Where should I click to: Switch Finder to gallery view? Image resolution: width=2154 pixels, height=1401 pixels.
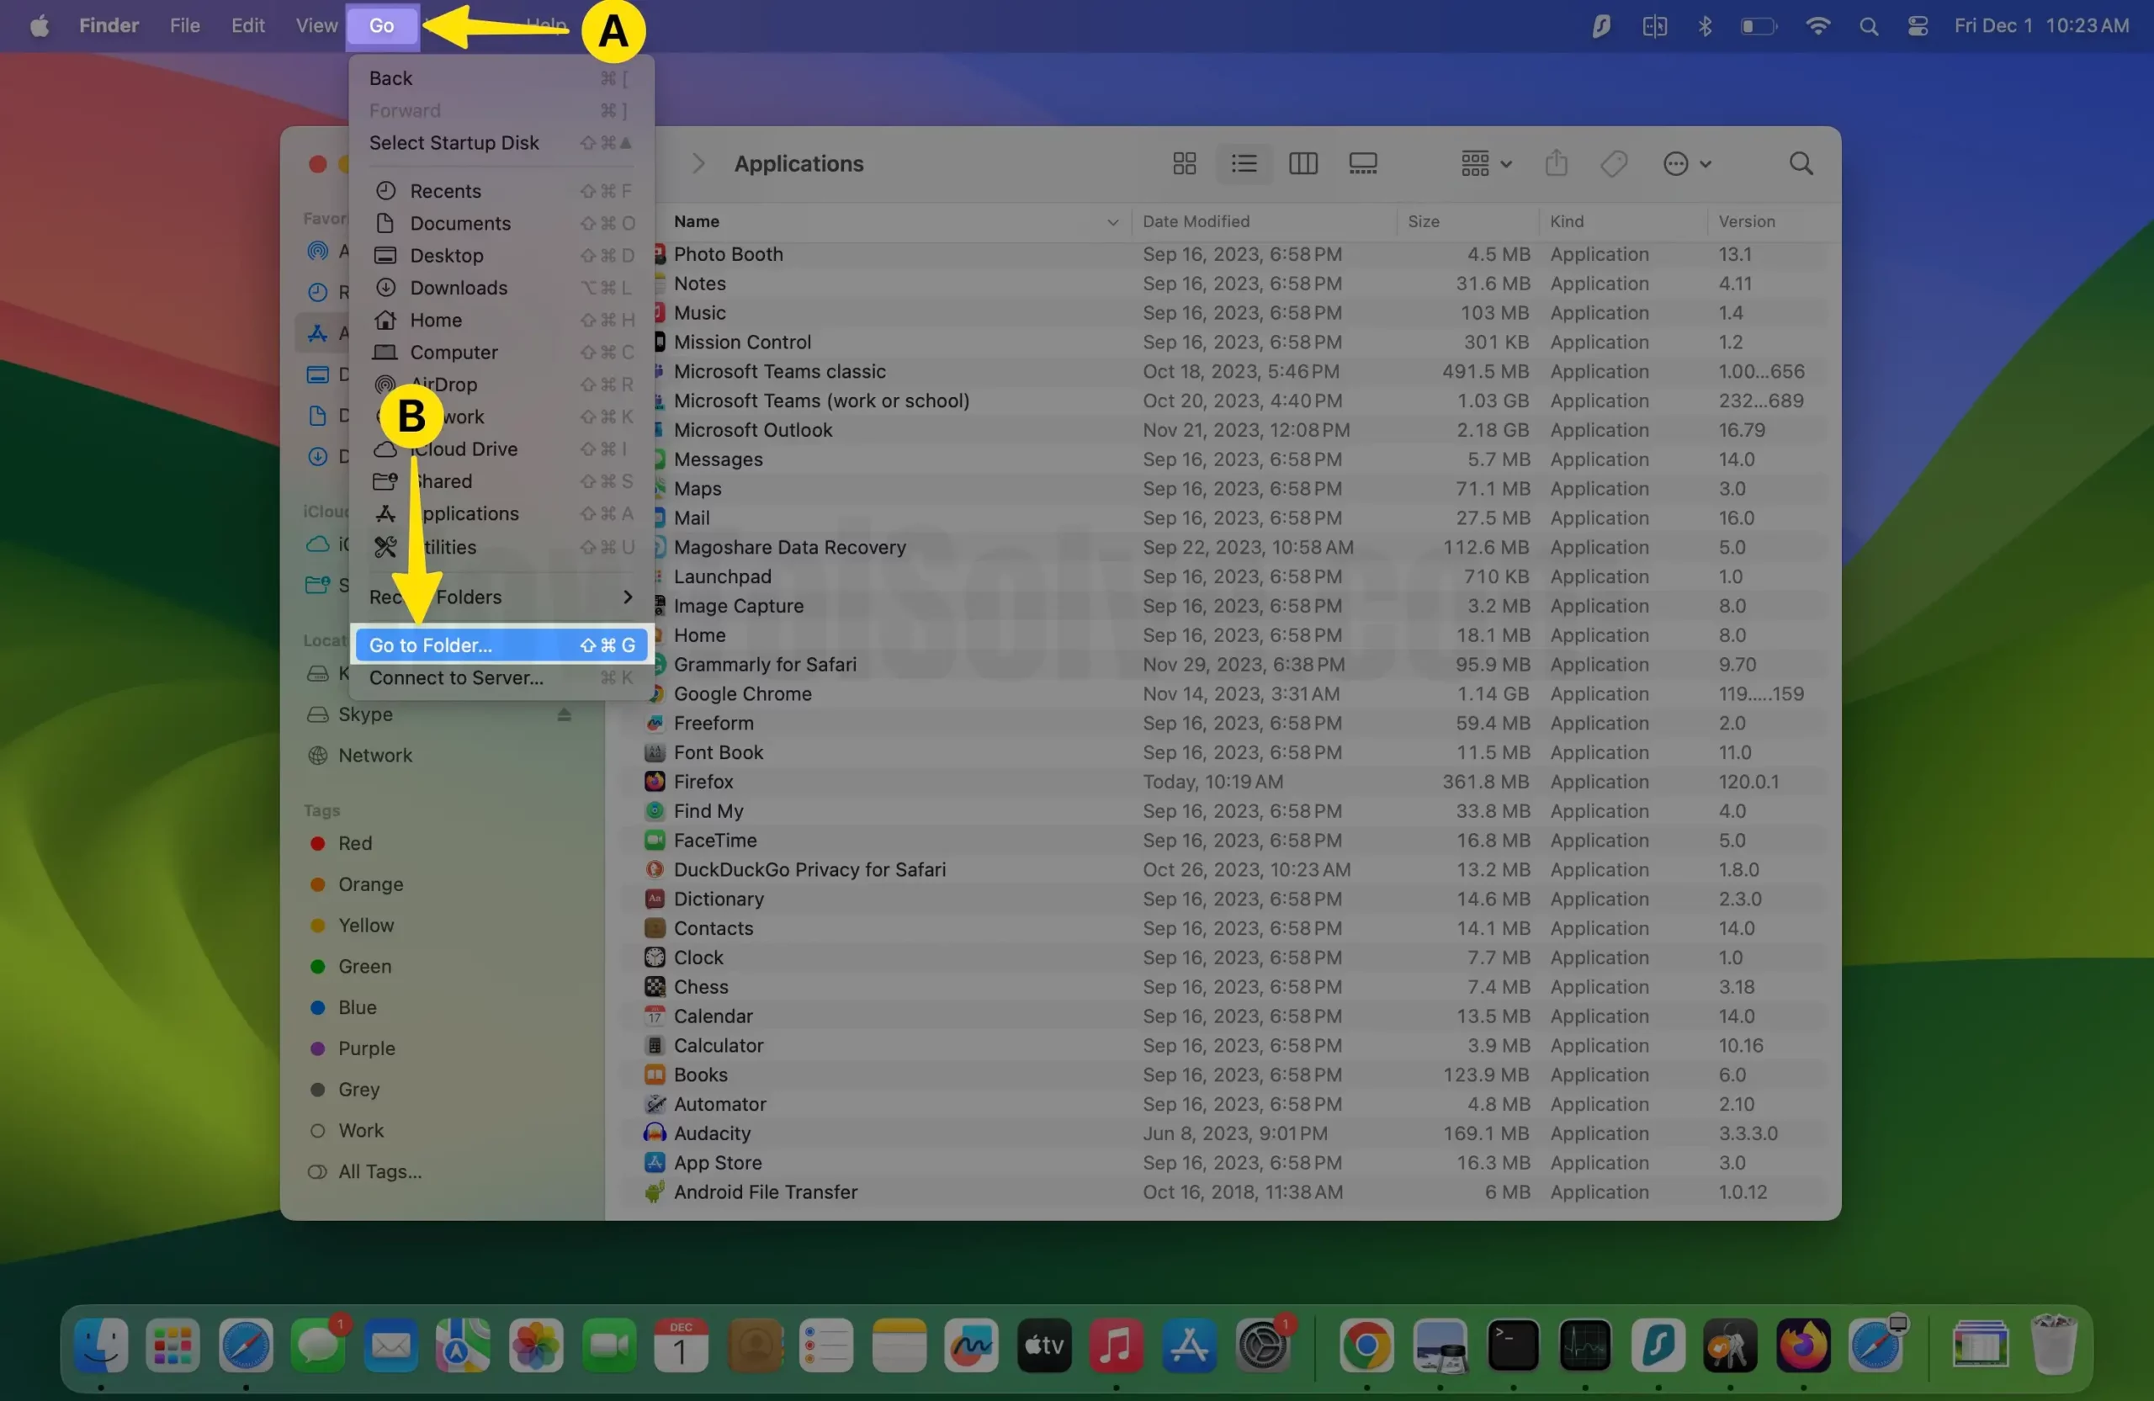pos(1362,163)
